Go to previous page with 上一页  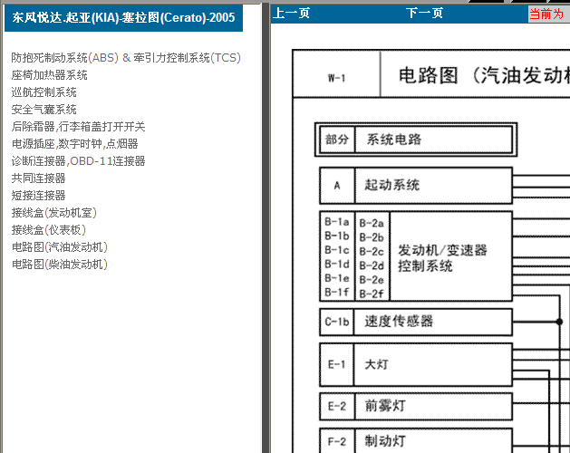[x=291, y=14]
